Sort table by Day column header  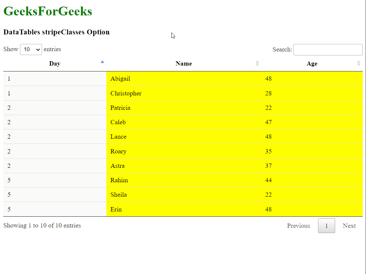tap(55, 64)
